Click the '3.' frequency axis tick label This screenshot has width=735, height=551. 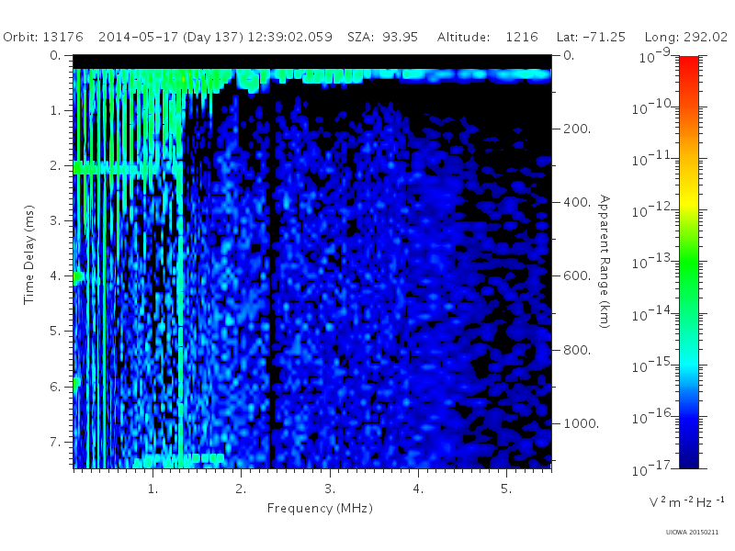click(330, 489)
